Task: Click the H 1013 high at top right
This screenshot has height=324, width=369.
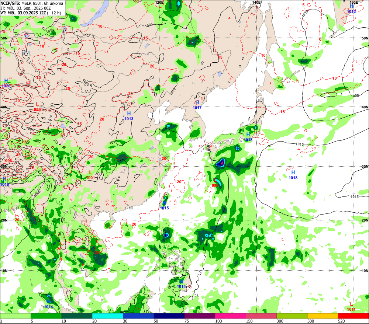Action: click(x=351, y=9)
